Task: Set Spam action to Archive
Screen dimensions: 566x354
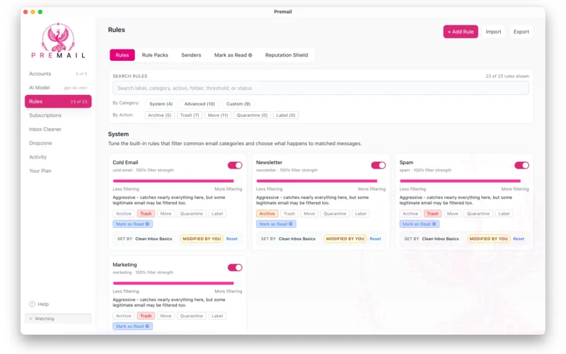Action: click(410, 214)
